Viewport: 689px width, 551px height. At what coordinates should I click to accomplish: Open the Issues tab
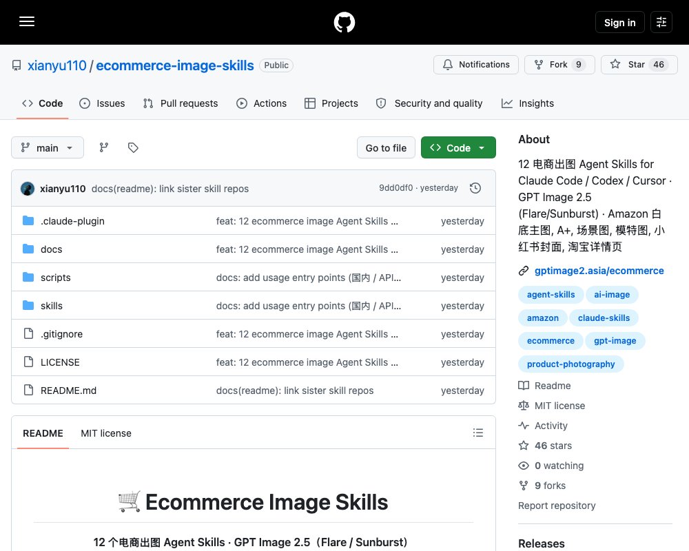pos(102,103)
